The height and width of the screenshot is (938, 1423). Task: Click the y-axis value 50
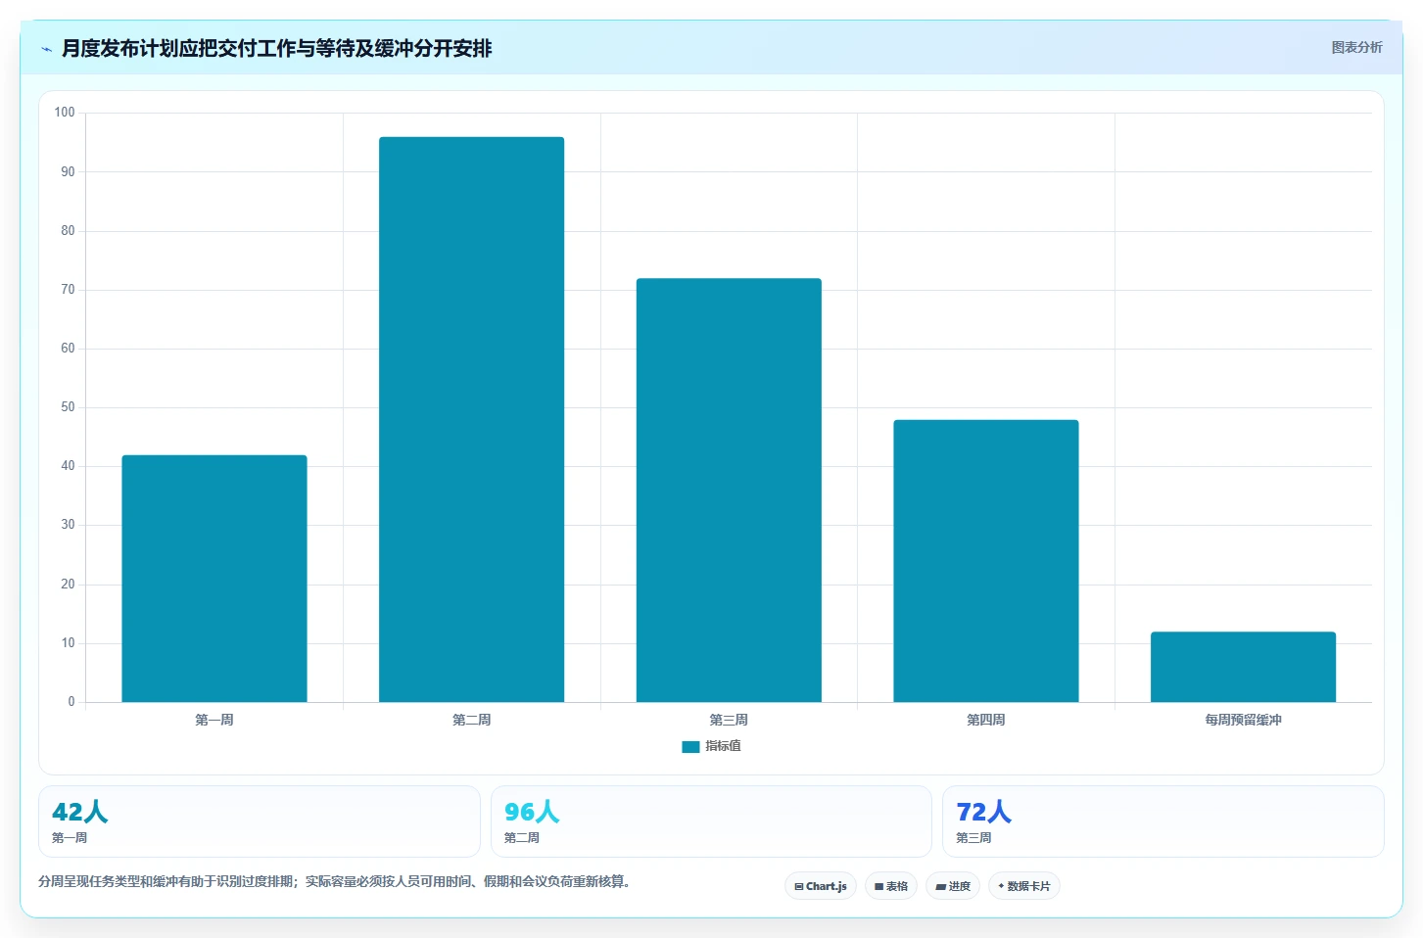coord(68,407)
